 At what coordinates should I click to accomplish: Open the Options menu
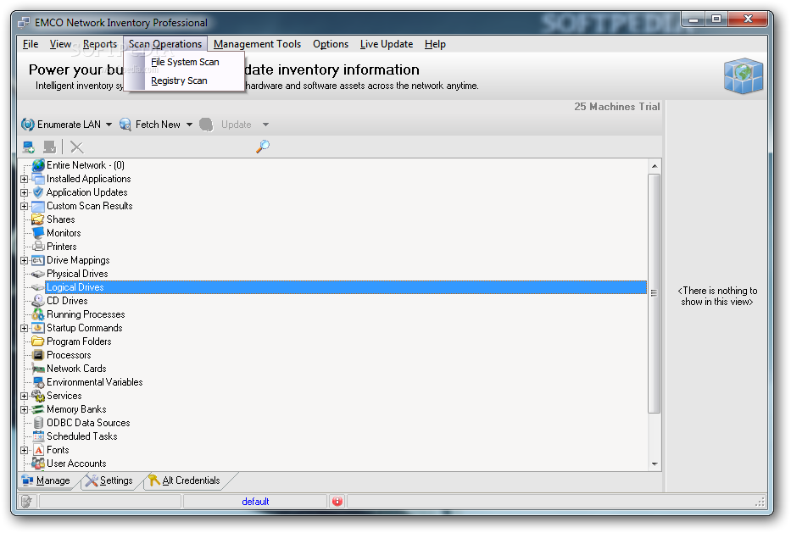[331, 44]
